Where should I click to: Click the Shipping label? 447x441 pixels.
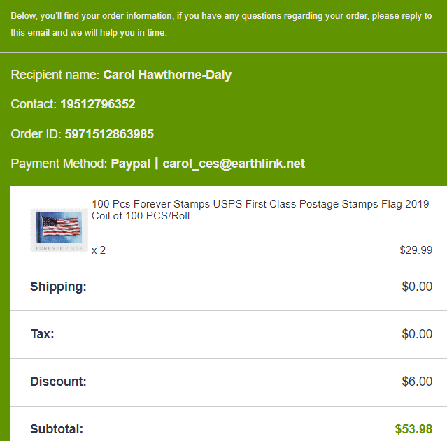(58, 287)
